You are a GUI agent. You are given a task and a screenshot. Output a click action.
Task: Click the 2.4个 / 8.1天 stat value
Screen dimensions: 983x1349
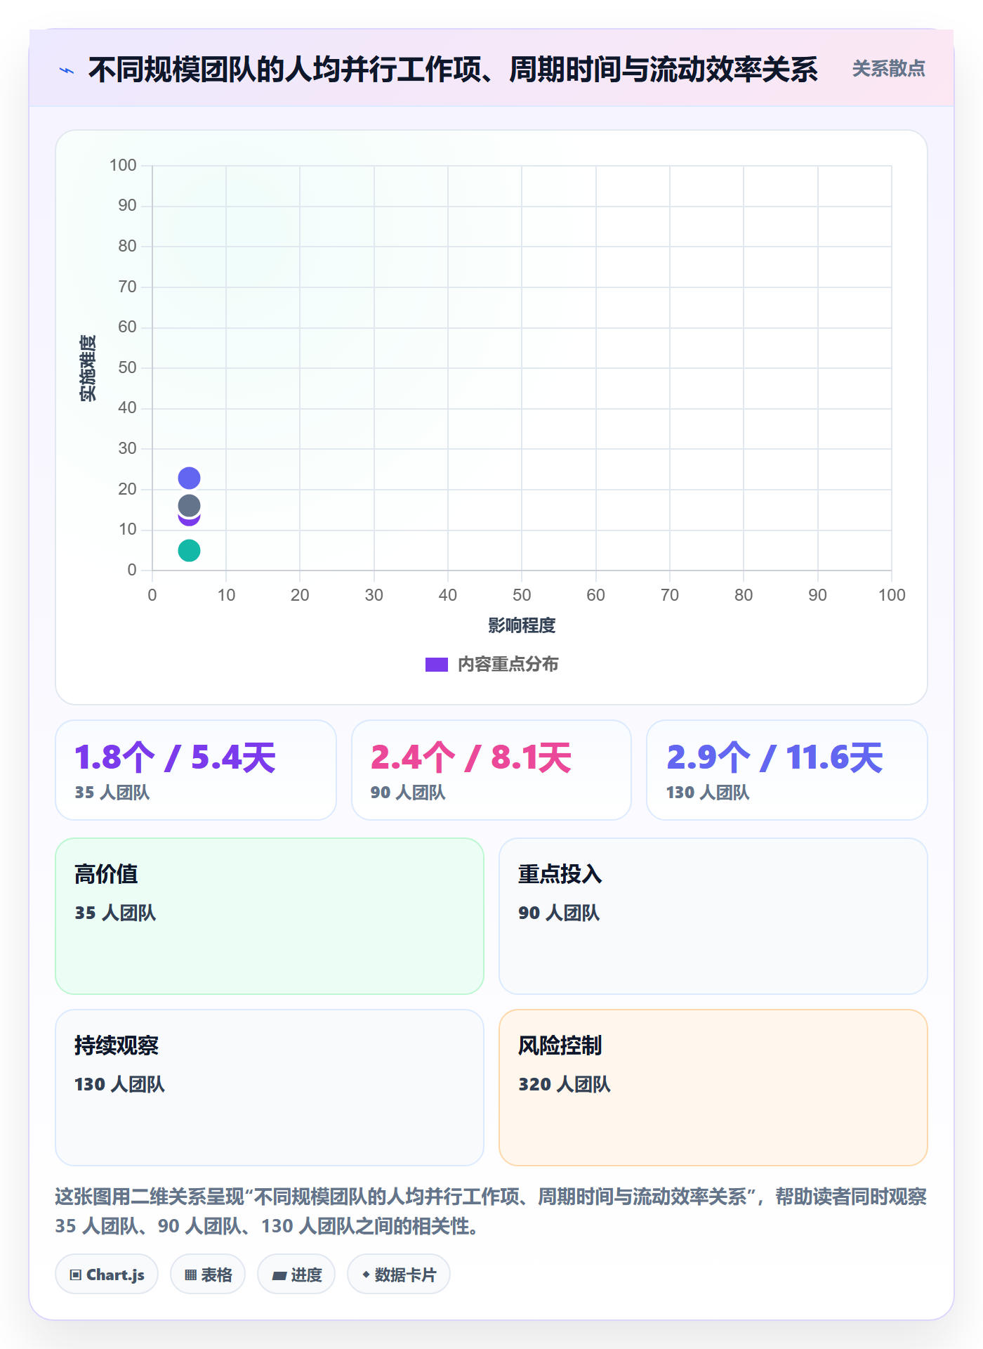pyautogui.click(x=471, y=758)
